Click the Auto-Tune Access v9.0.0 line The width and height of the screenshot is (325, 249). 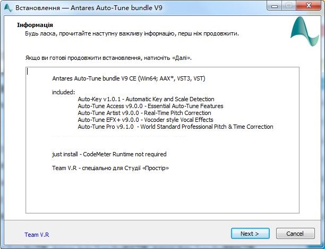(150, 106)
